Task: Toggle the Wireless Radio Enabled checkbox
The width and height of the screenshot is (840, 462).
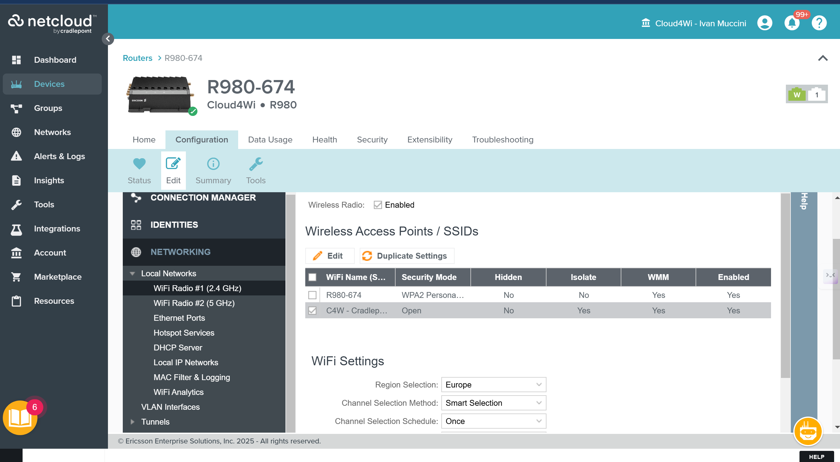Action: coord(378,205)
